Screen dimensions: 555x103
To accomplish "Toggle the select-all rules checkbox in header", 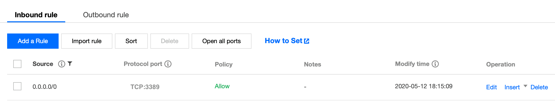I will [17, 64].
